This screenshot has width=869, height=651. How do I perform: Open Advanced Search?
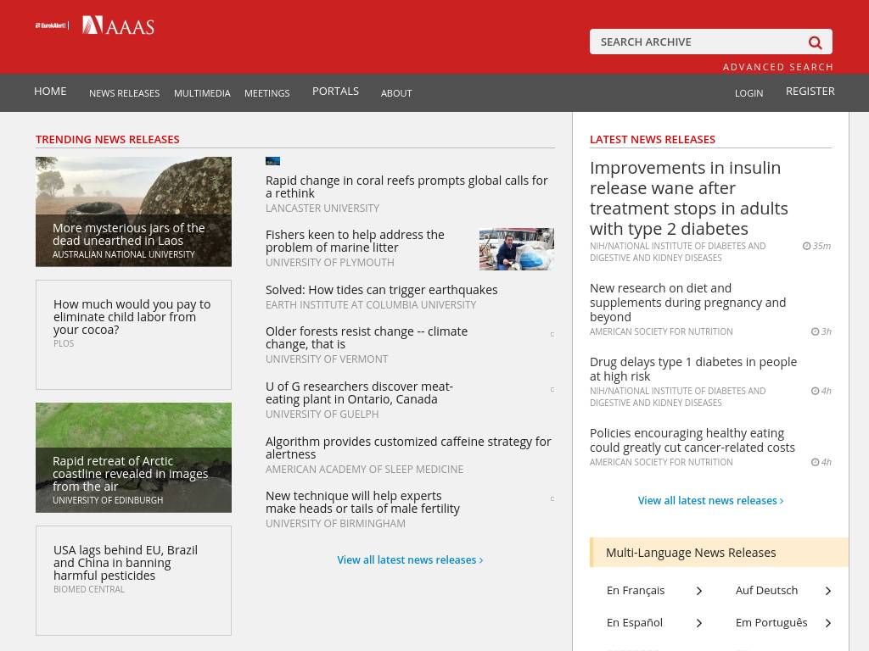(777, 67)
